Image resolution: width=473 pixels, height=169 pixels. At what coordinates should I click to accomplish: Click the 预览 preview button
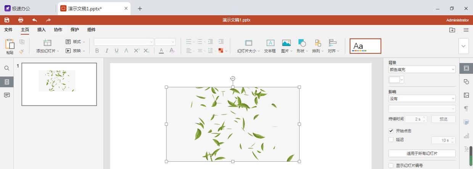pos(443,119)
